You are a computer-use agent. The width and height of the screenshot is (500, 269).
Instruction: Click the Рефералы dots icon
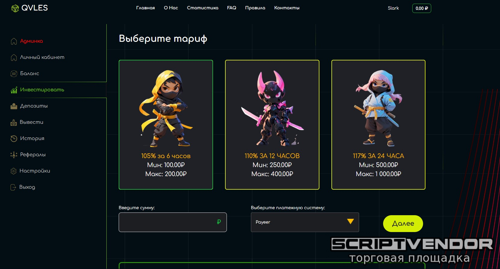tap(14, 155)
